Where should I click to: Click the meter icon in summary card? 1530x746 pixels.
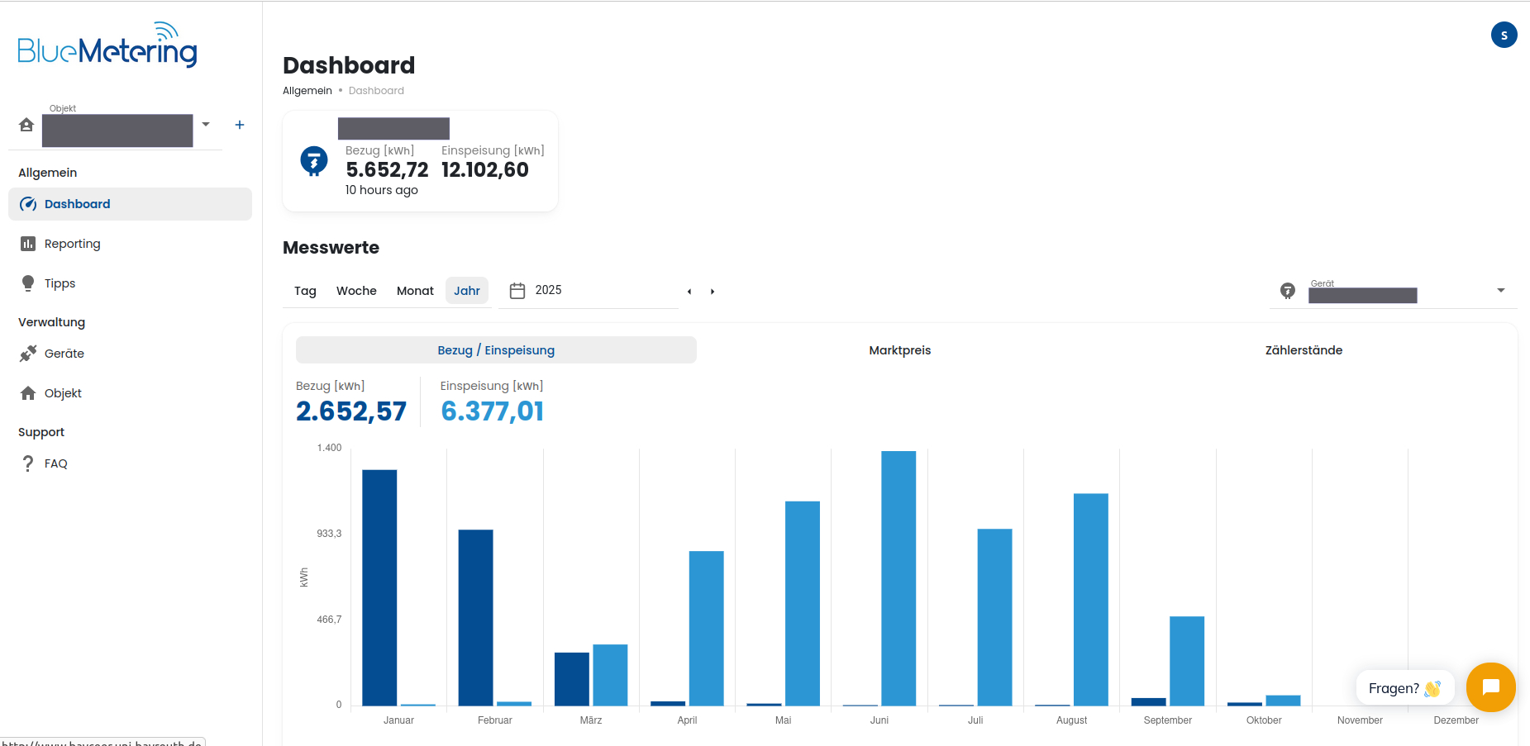click(314, 161)
